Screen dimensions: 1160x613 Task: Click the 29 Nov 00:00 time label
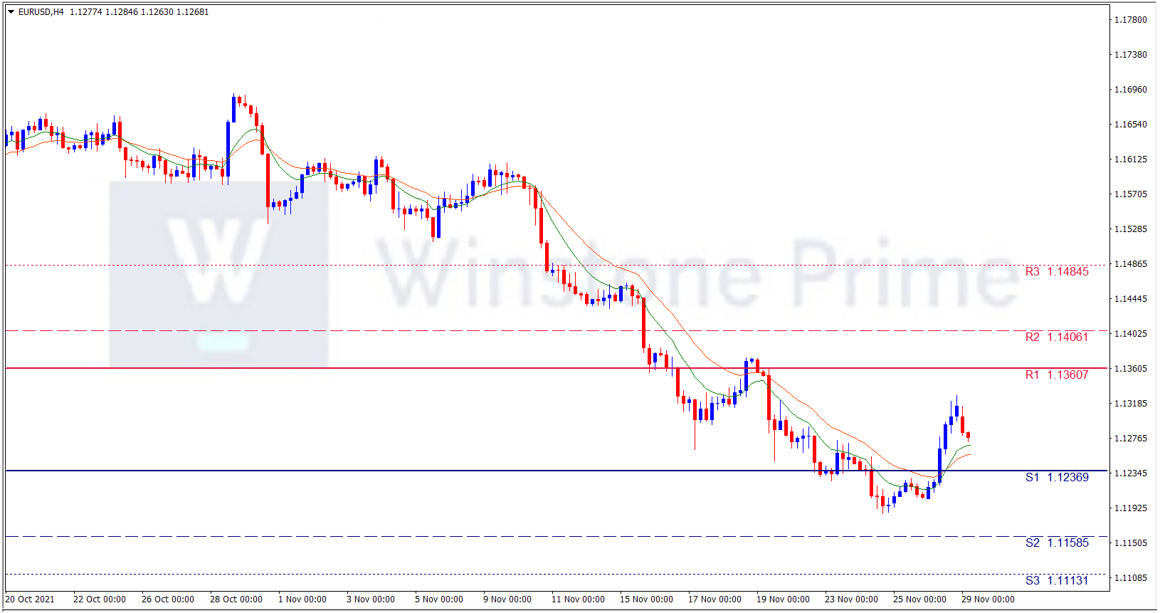pyautogui.click(x=988, y=599)
